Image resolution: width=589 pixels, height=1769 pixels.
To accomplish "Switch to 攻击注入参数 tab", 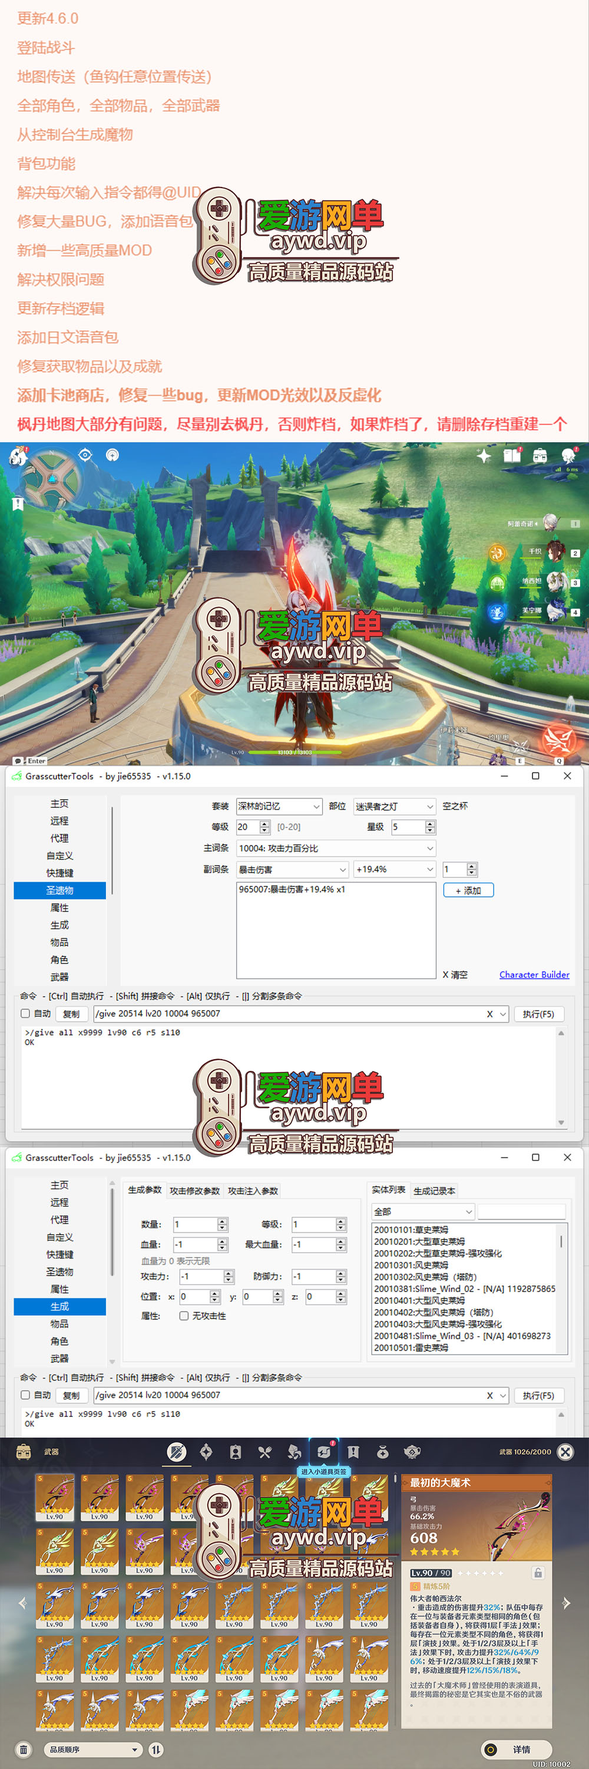I will [x=253, y=1191].
